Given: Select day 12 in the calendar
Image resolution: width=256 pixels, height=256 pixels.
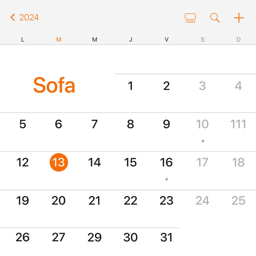Looking at the screenshot, I should click(23, 162).
